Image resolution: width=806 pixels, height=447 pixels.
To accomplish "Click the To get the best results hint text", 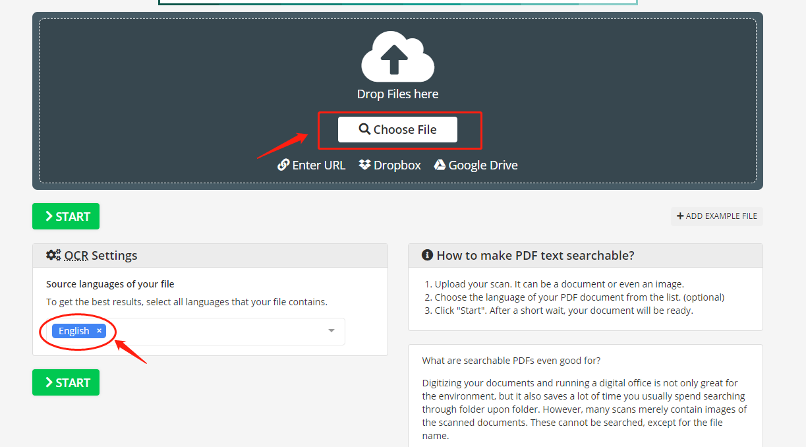I will [x=187, y=302].
